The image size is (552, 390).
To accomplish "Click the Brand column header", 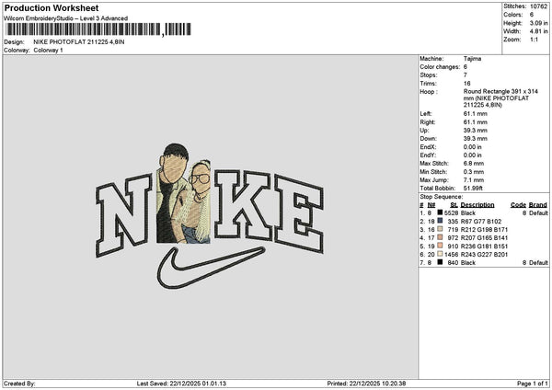I will 537,205.
